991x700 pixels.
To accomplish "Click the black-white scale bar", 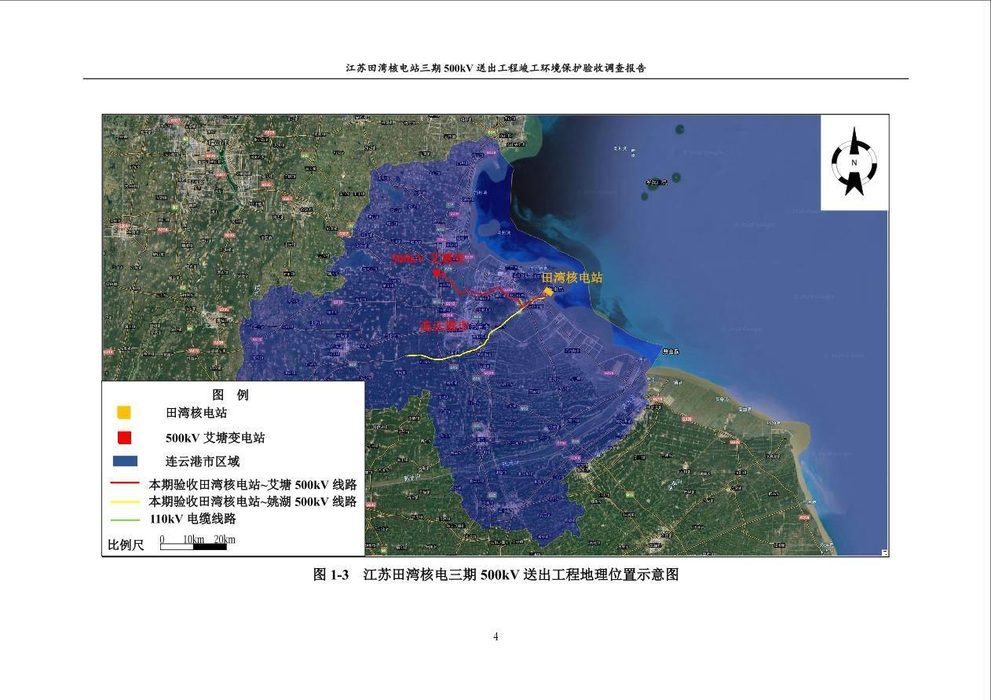I will (193, 546).
